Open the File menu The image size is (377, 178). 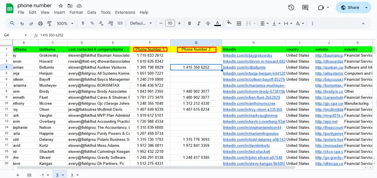coord(21,12)
